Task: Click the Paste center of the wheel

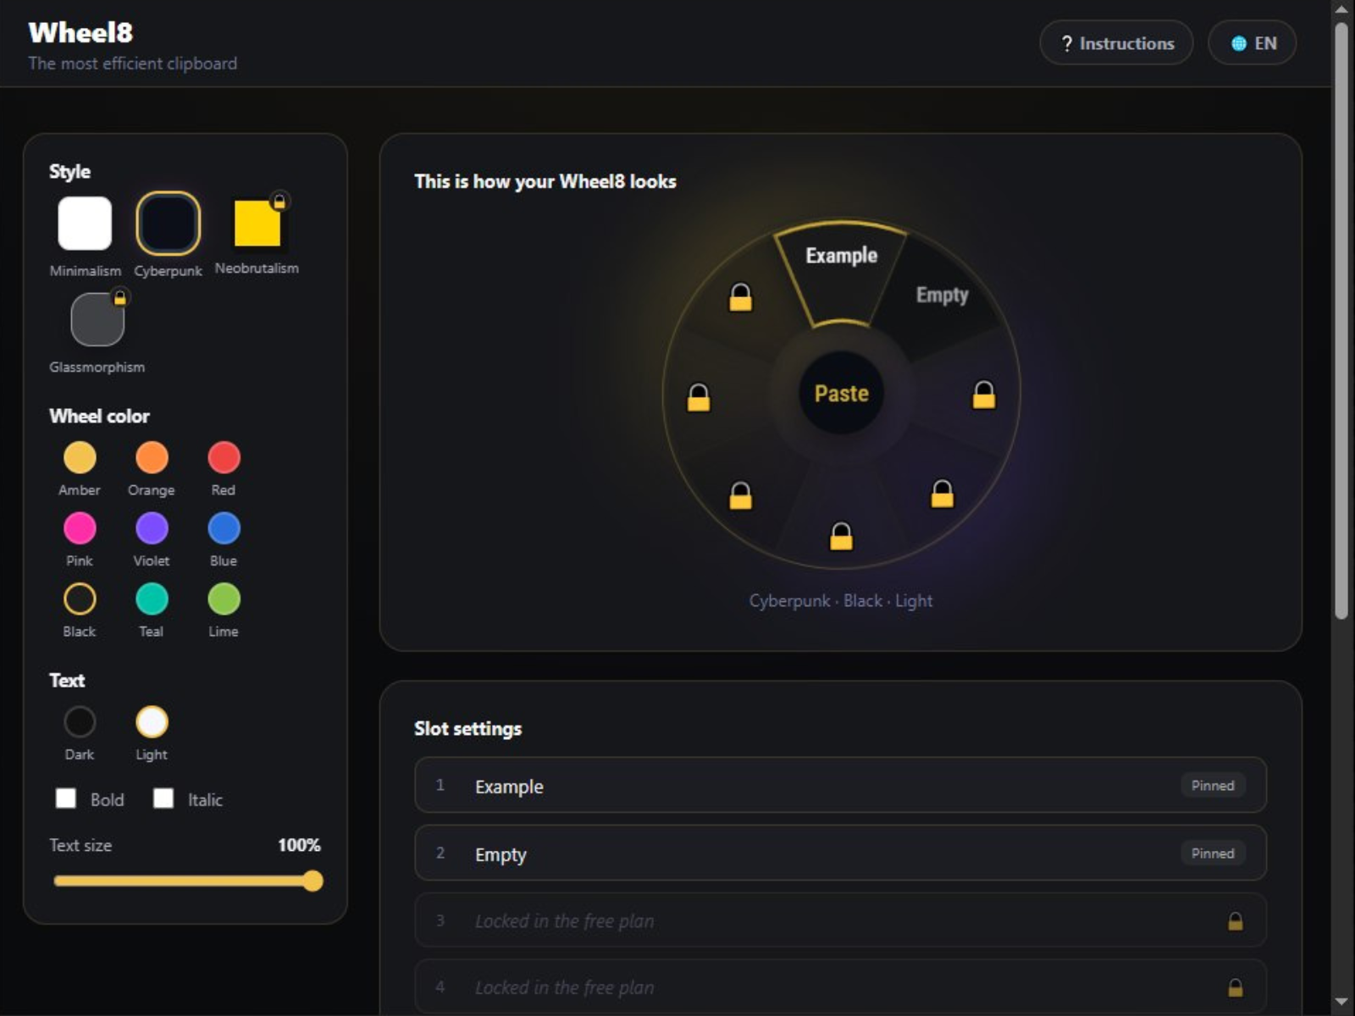Action: click(841, 393)
